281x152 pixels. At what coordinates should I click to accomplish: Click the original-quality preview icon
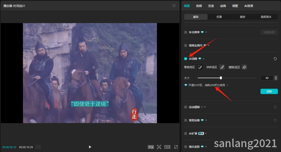pos(151,147)
